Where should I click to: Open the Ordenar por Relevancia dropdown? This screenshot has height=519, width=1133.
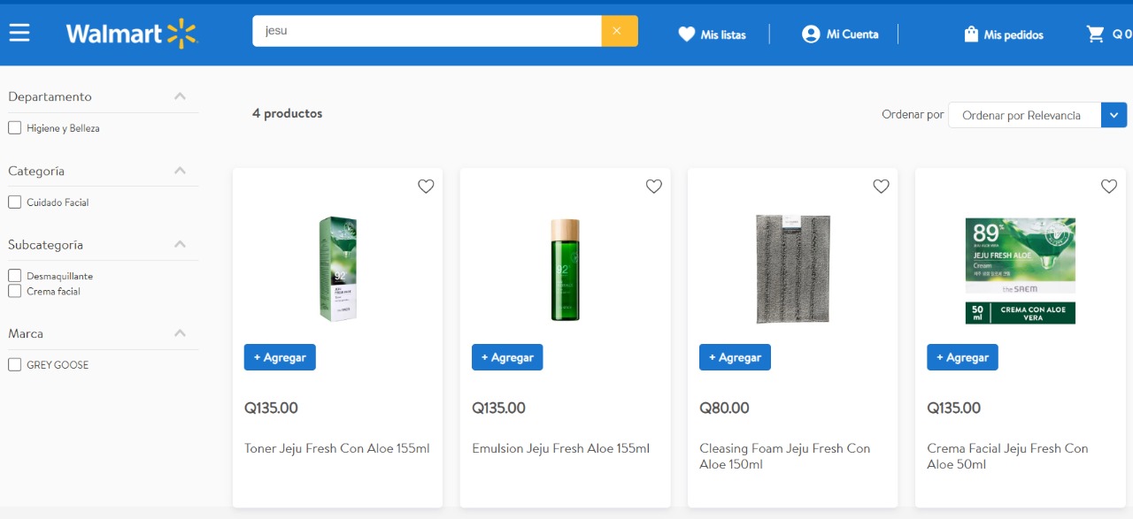tap(1037, 115)
